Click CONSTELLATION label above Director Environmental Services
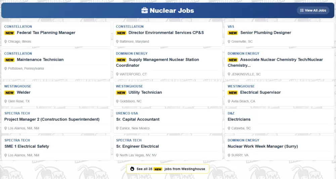Image resolution: width=336 pixels, height=179 pixels. coord(130,27)
